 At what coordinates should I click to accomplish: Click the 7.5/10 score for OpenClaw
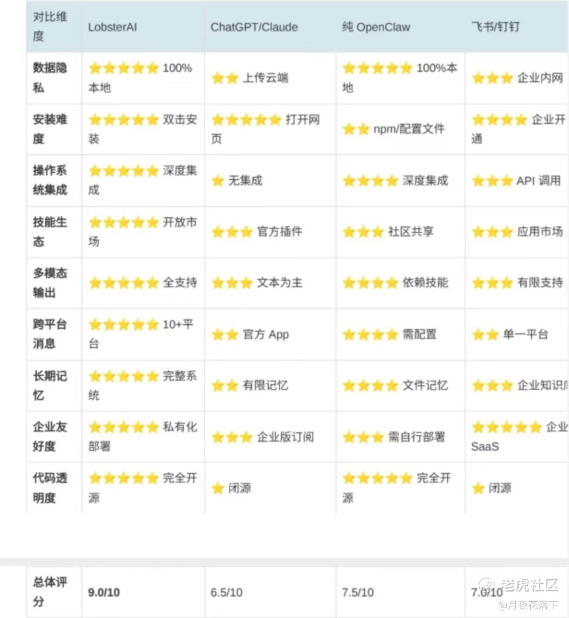[x=358, y=592]
